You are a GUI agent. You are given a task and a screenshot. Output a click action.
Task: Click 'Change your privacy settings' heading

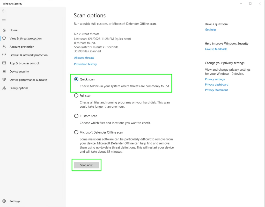coord(225,63)
